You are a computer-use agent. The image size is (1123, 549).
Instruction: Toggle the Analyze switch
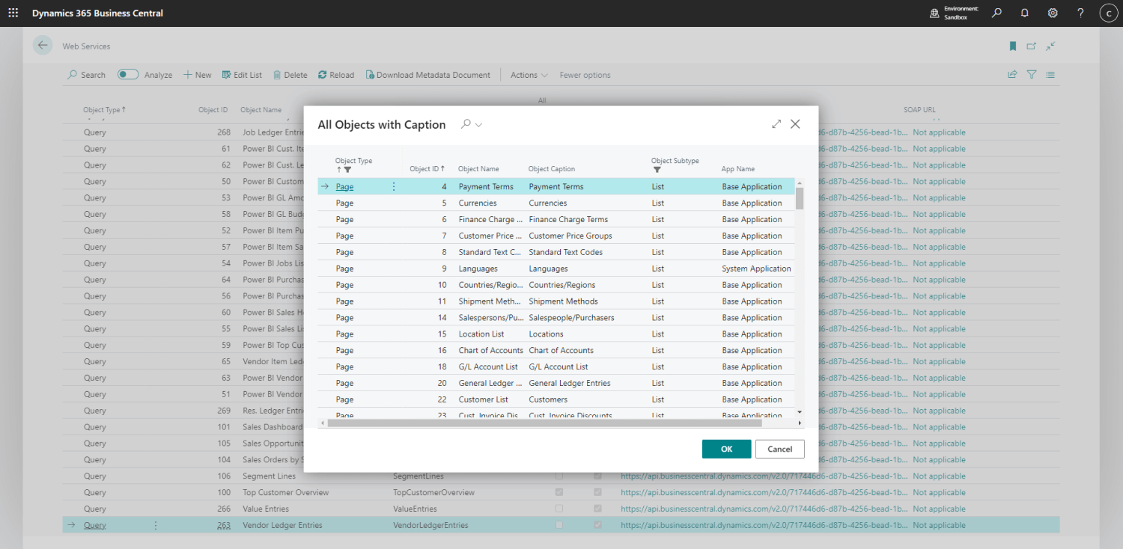pyautogui.click(x=128, y=74)
